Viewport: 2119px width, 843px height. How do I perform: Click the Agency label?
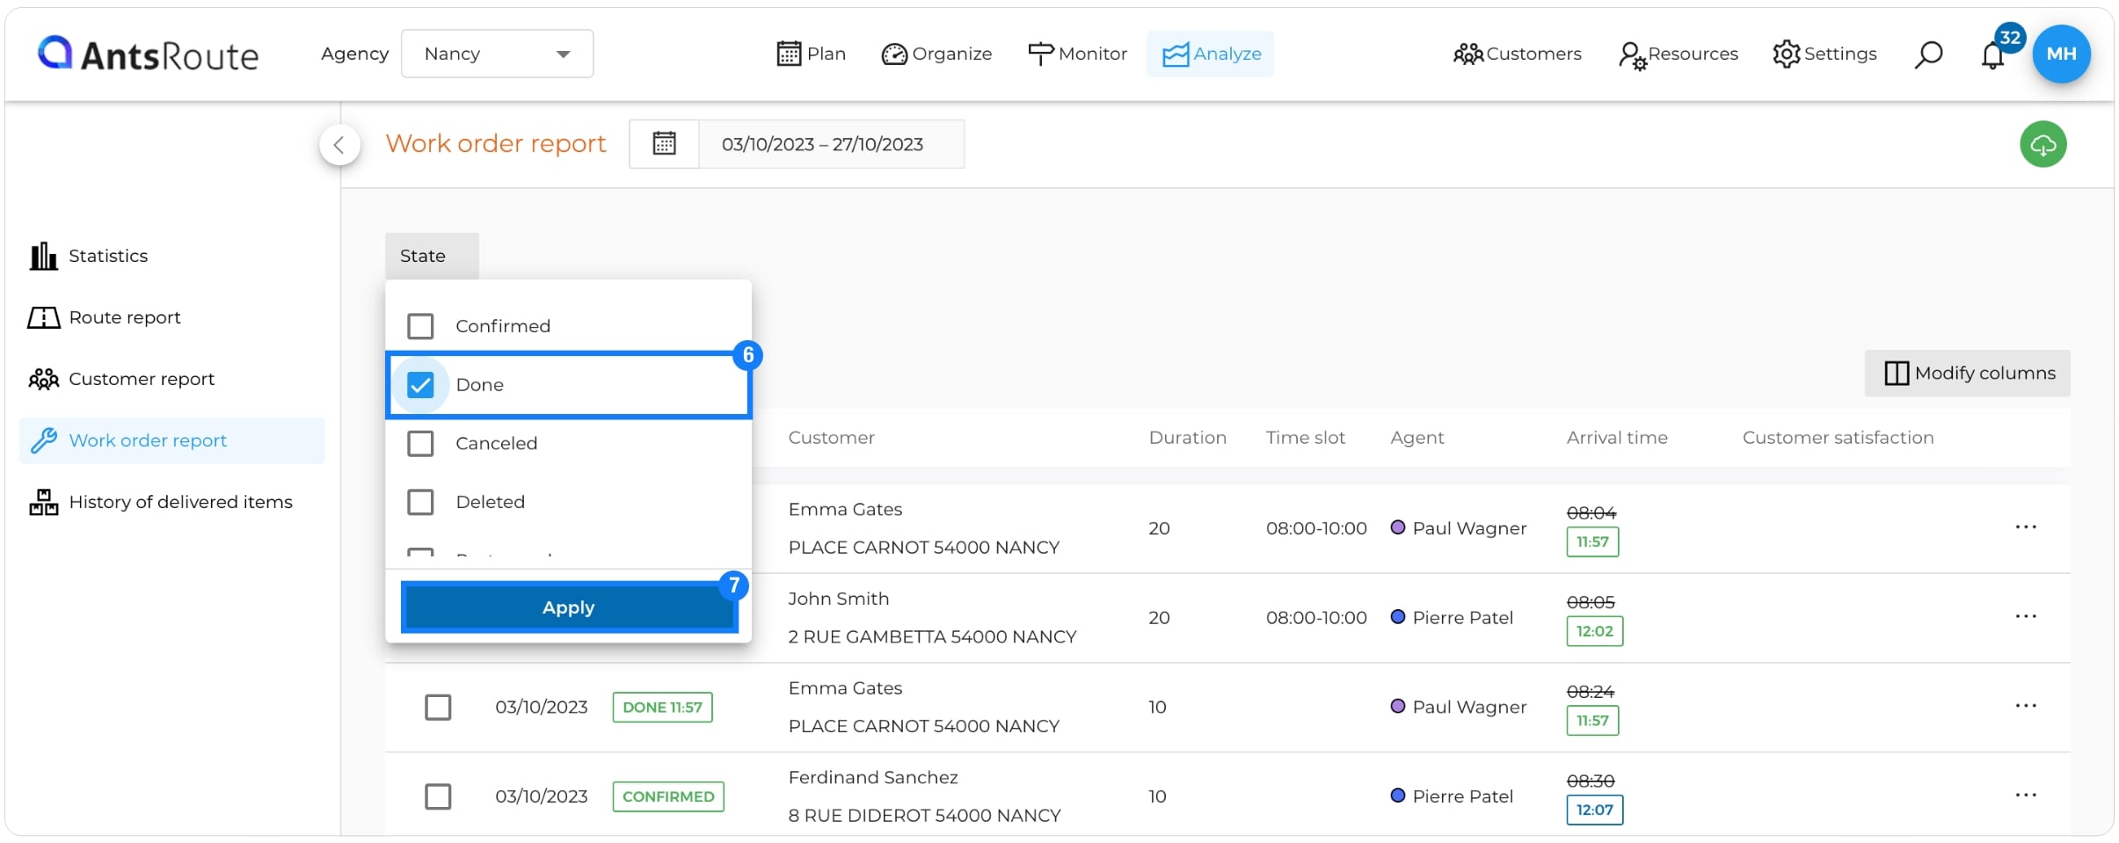click(354, 54)
